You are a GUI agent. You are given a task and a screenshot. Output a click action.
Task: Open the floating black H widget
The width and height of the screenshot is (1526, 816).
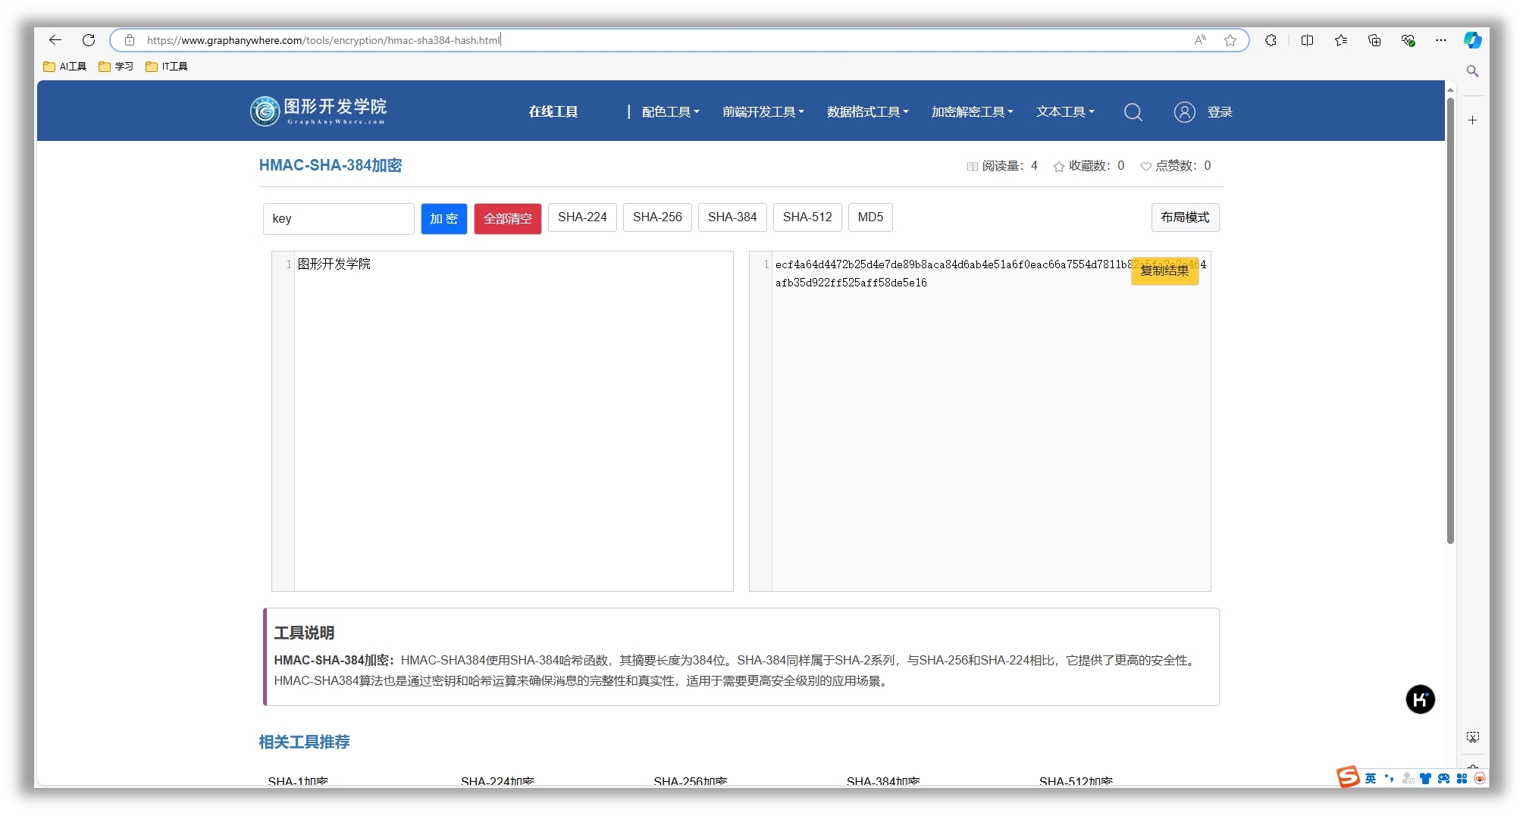[x=1421, y=699]
